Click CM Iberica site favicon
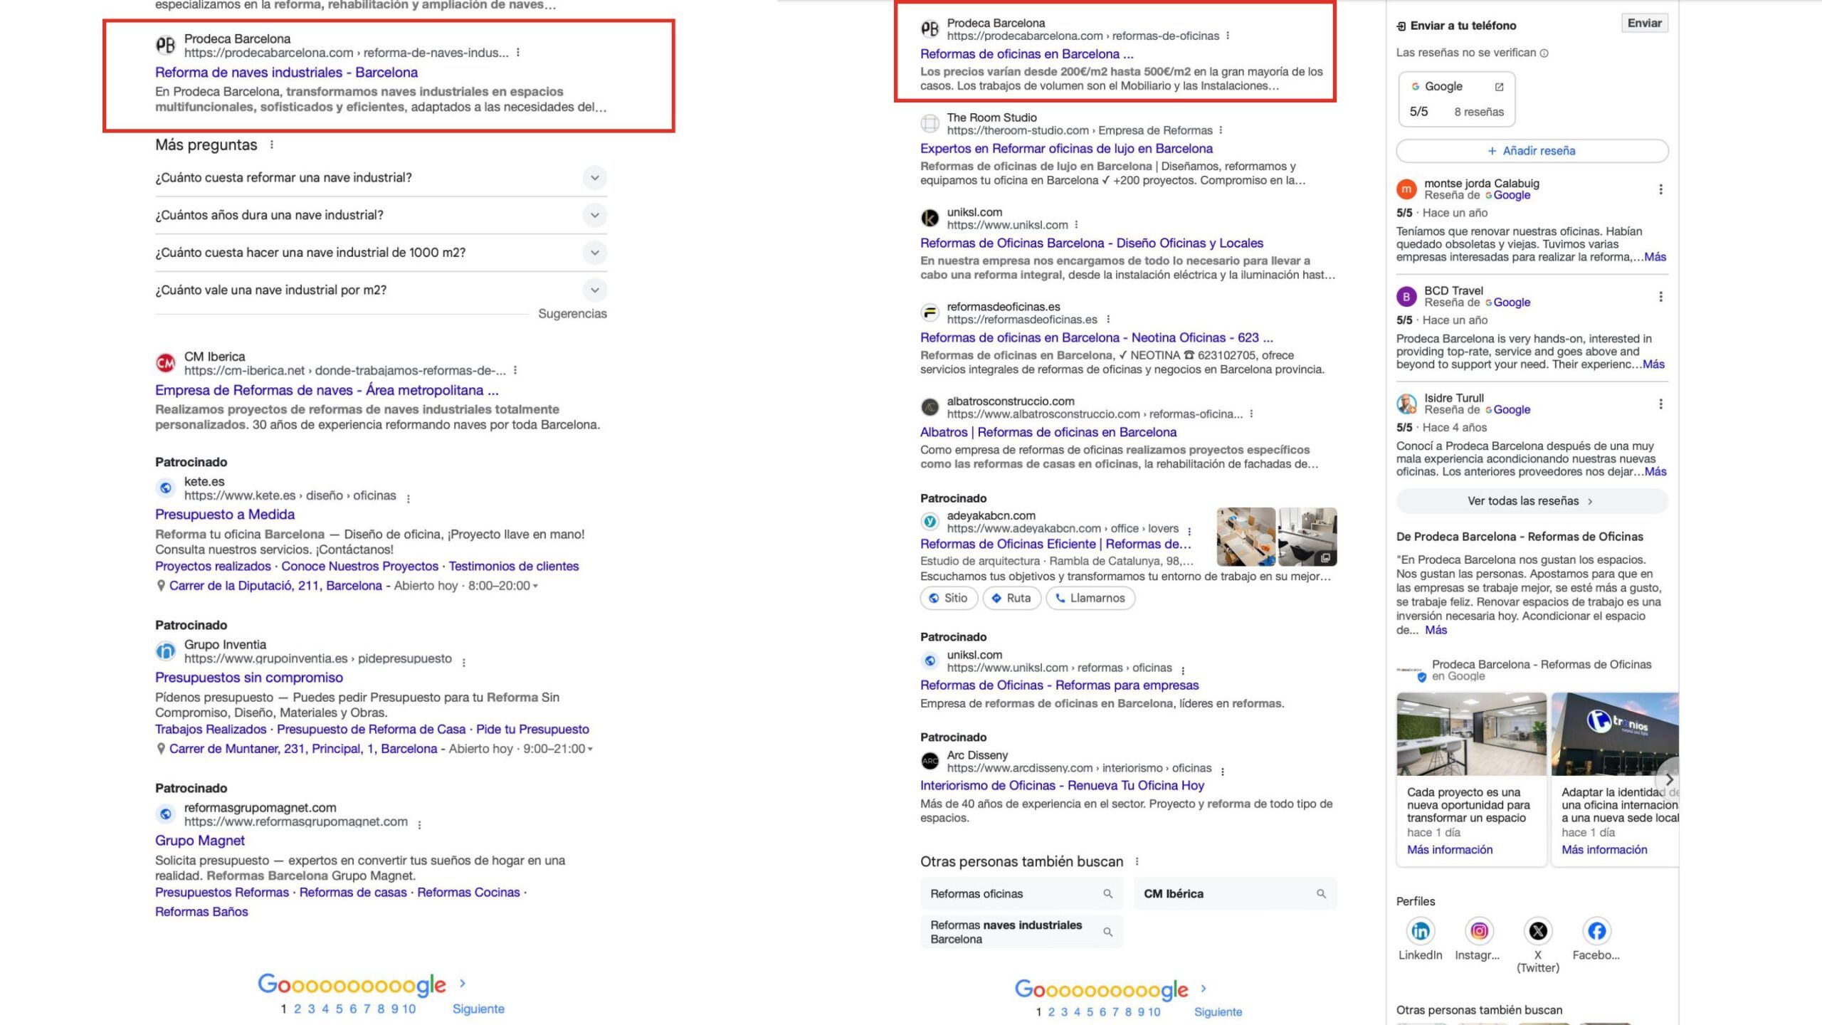 coord(165,363)
